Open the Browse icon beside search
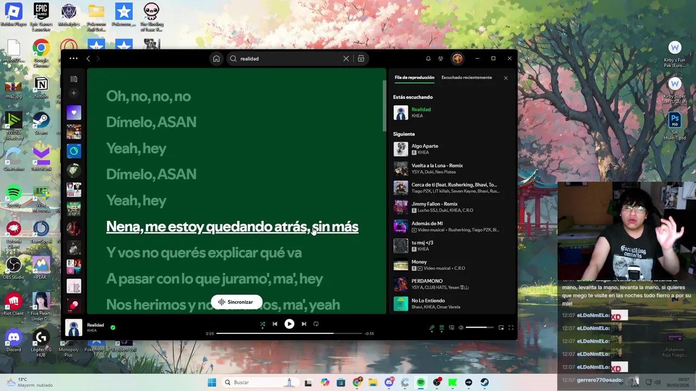This screenshot has height=391, width=696. tap(361, 59)
